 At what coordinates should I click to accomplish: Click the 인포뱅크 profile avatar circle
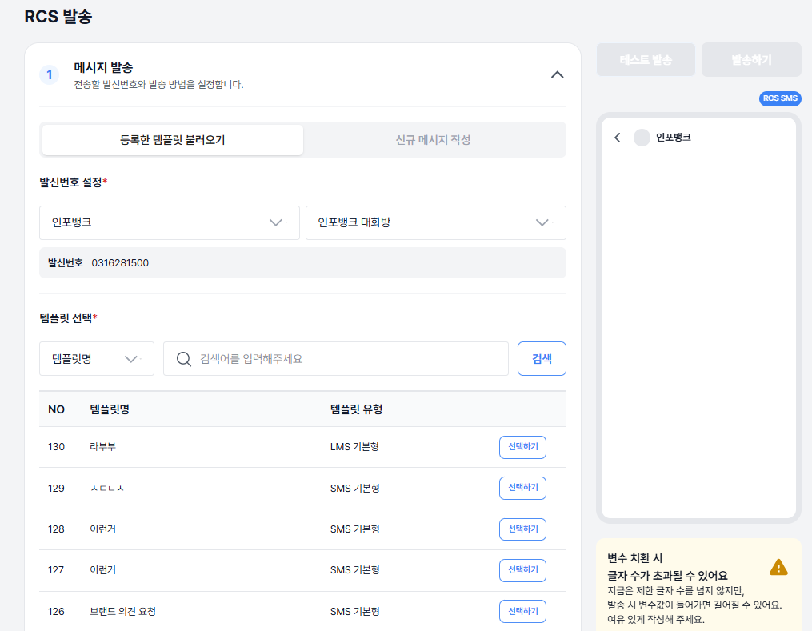click(642, 138)
